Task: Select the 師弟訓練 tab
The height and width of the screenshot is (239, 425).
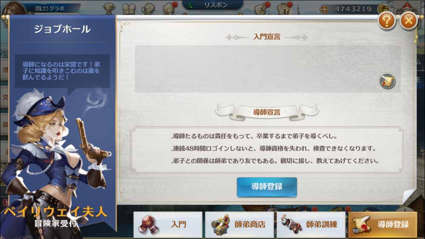Action: tap(311, 225)
